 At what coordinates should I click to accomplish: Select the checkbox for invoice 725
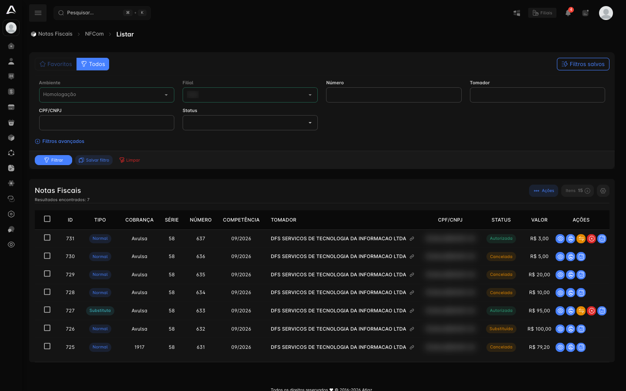47,346
